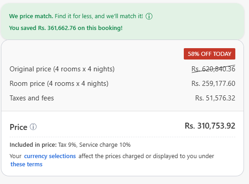The height and width of the screenshot is (184, 249).
Task: Click the total Rs. 310,753.92 amount
Action: [x=210, y=126]
